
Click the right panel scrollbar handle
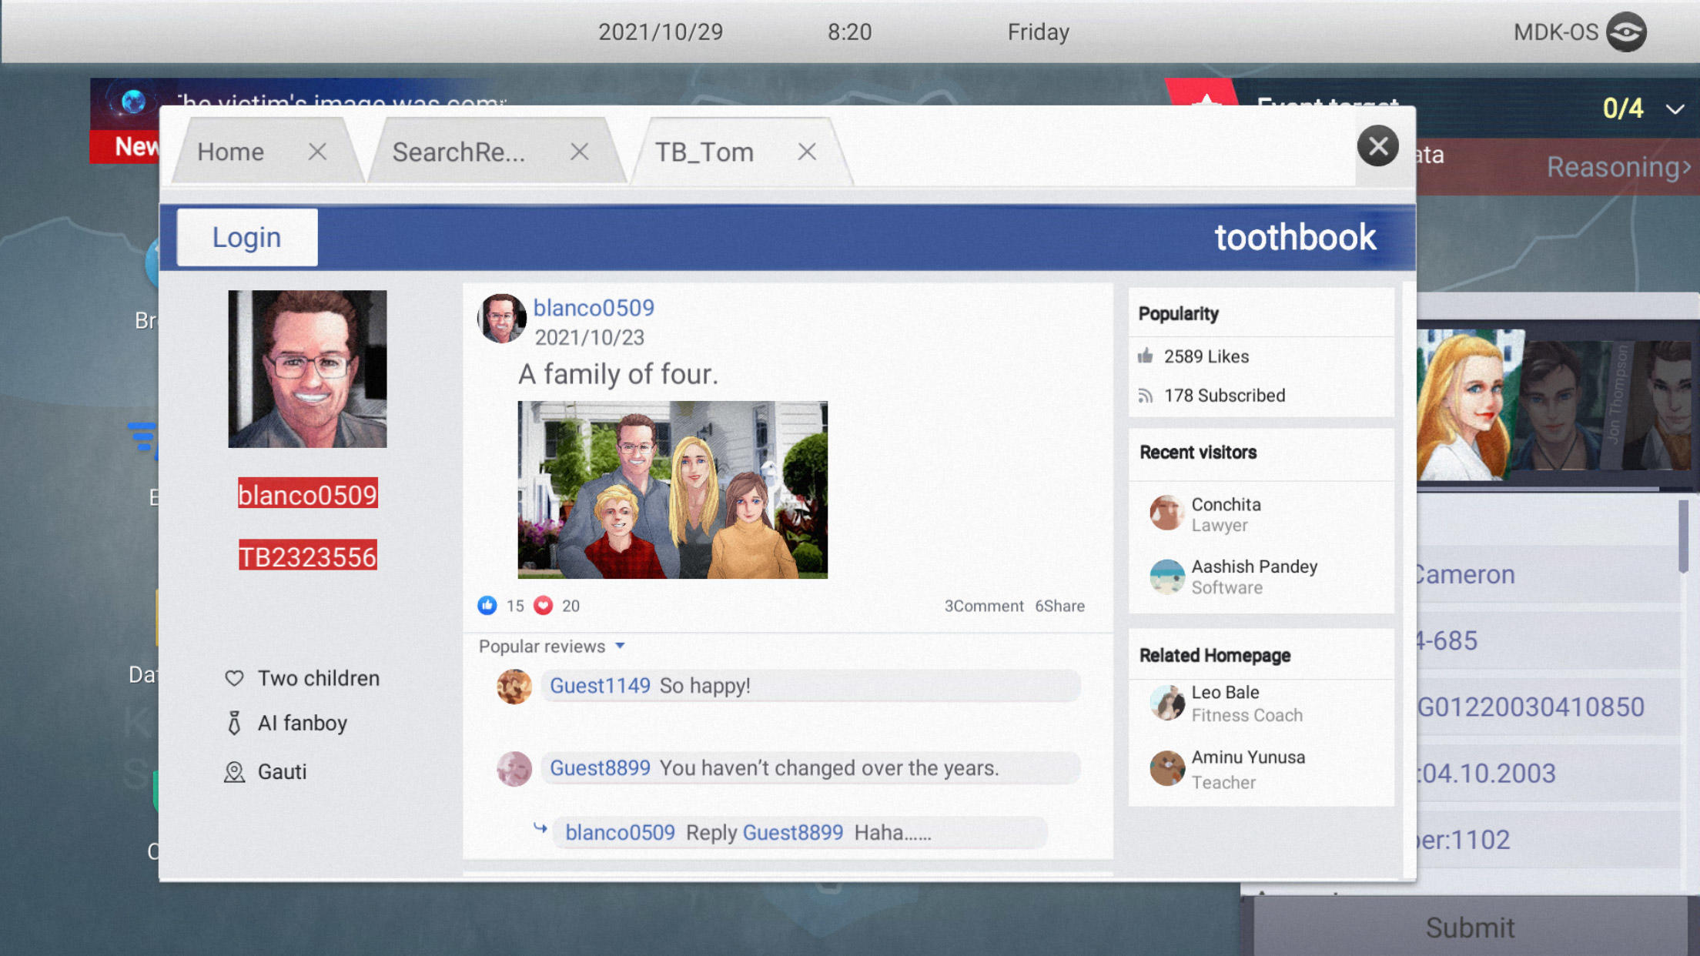pos(1683,536)
